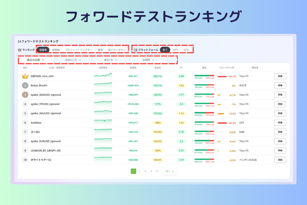Viewport: 307px width, 205px height.
Task: Select the 低ドローダウン ranking tab
Action: (x=117, y=50)
